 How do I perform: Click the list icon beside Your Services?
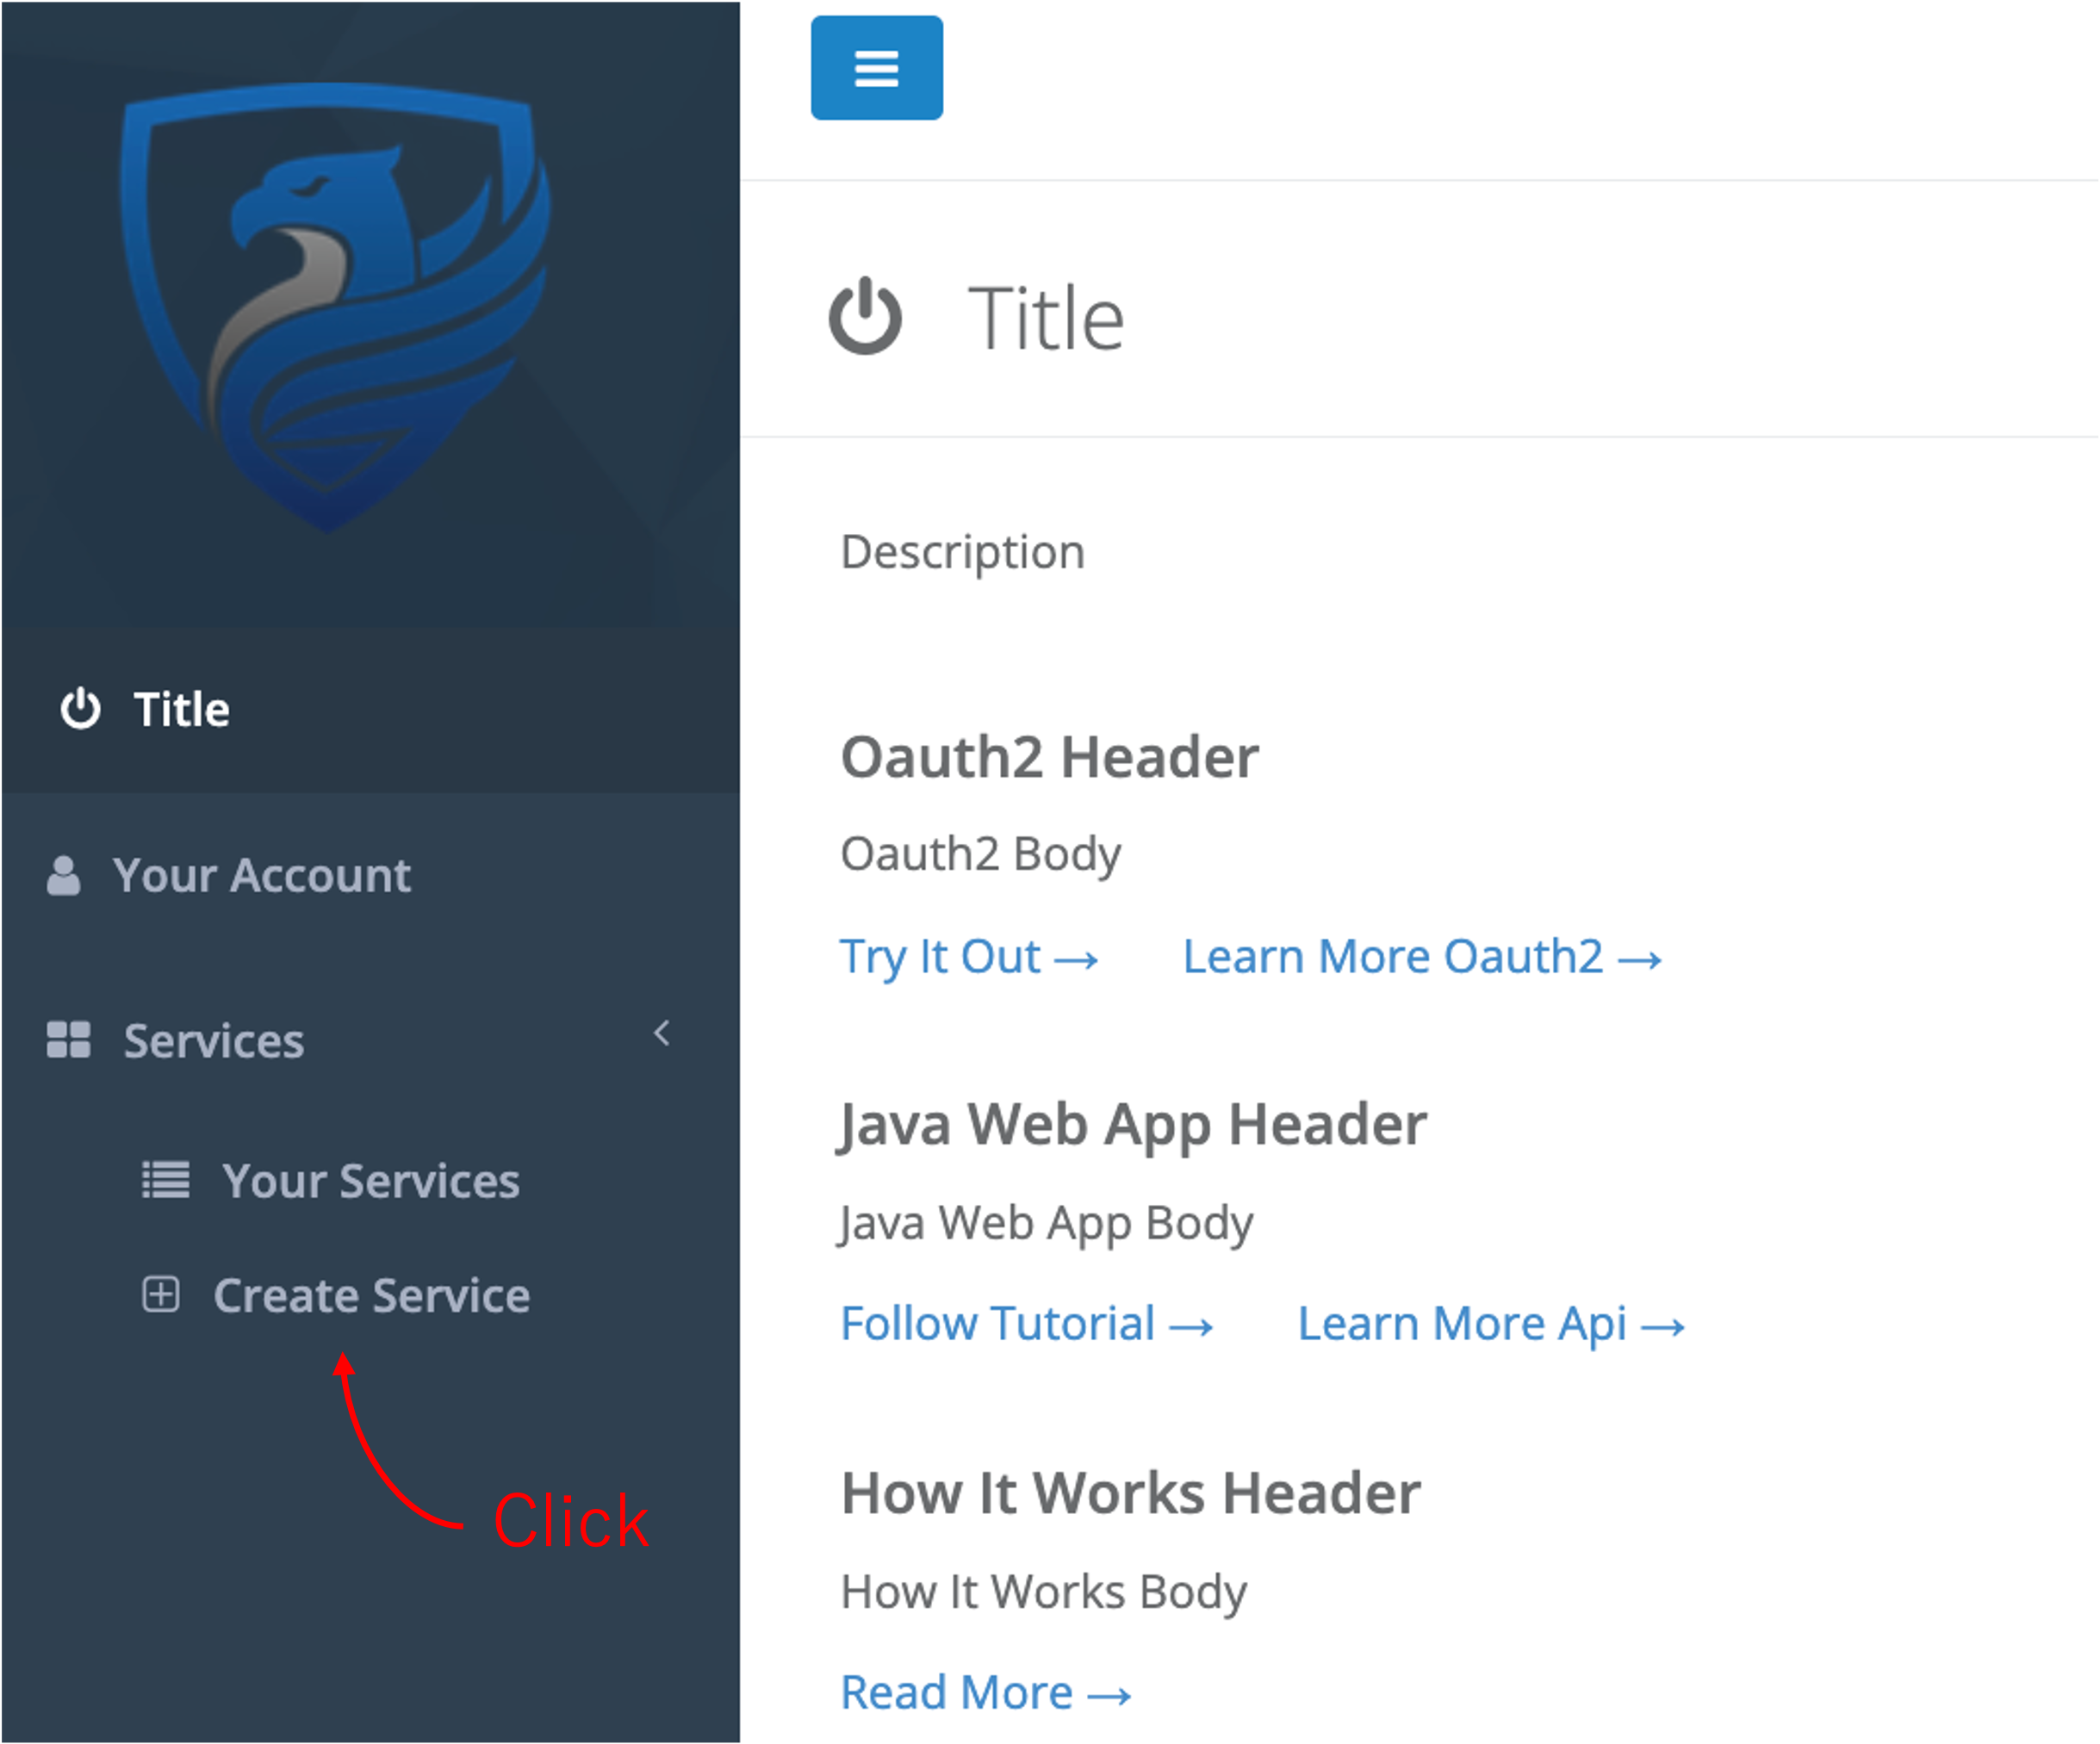click(165, 1180)
